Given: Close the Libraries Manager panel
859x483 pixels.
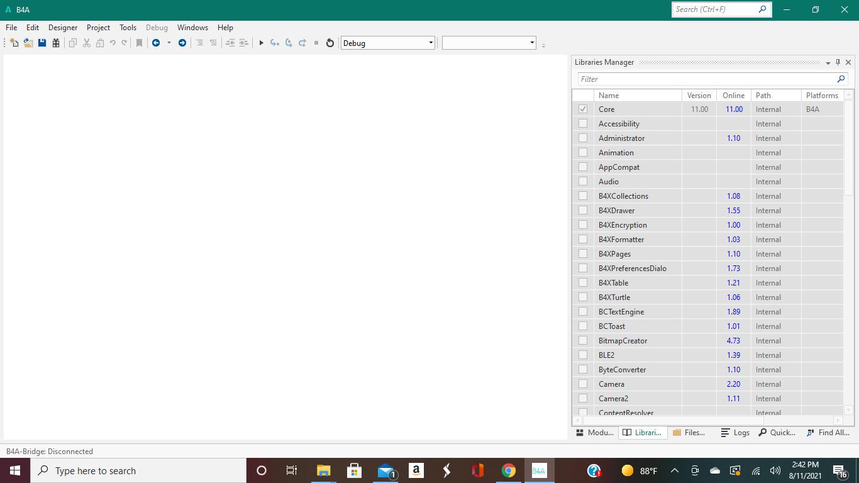Looking at the screenshot, I should (848, 62).
